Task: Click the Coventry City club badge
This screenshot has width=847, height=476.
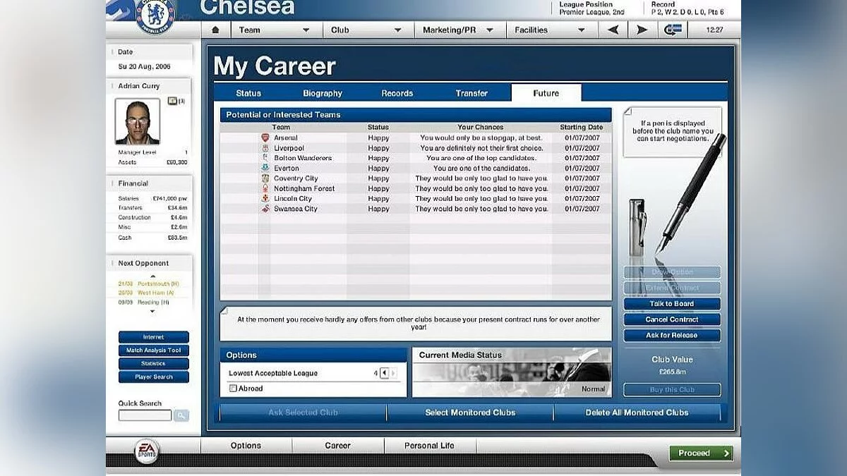Action: (265, 178)
